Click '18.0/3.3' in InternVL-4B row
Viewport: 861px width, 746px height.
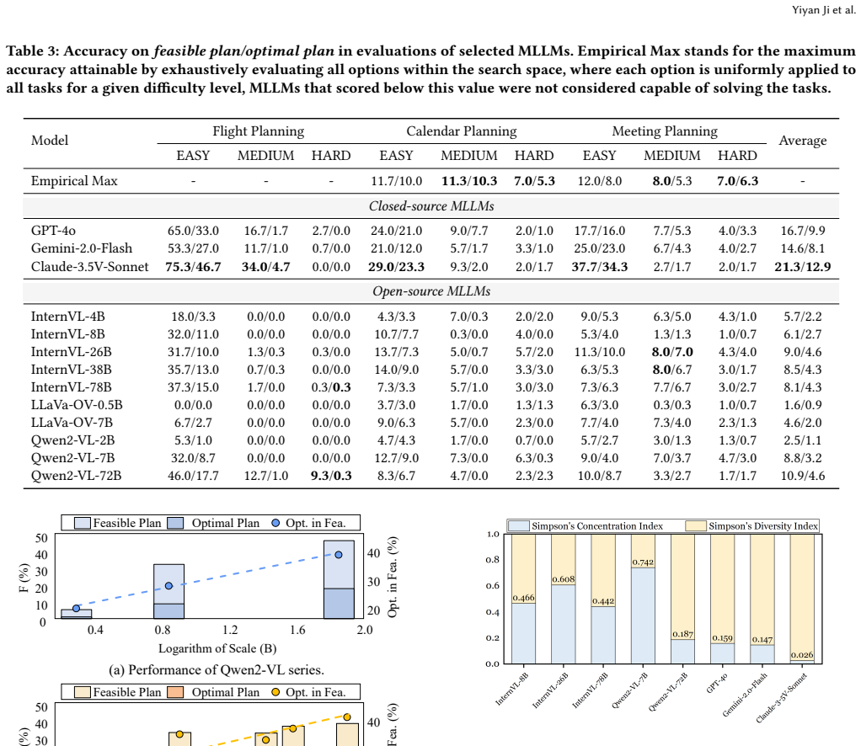pos(193,317)
